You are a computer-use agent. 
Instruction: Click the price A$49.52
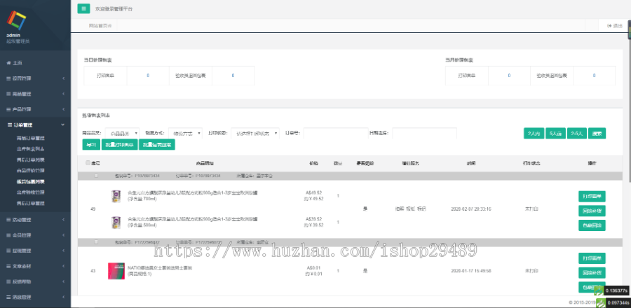(313, 192)
